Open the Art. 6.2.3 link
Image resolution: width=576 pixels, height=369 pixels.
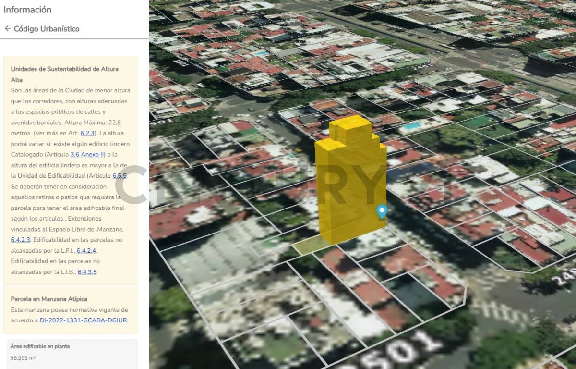point(88,133)
